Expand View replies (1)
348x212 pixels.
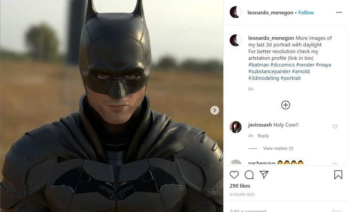click(x=278, y=148)
